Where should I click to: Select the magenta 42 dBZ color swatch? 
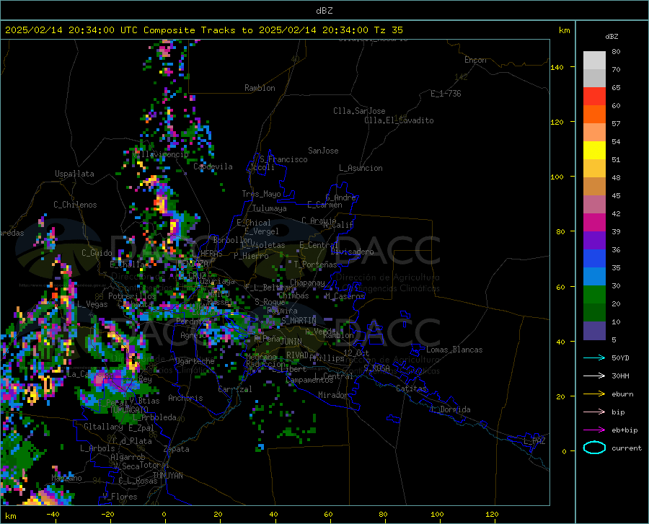[x=594, y=222]
